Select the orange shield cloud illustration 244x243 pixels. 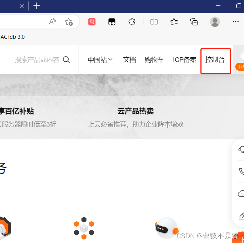click(x=5, y=228)
